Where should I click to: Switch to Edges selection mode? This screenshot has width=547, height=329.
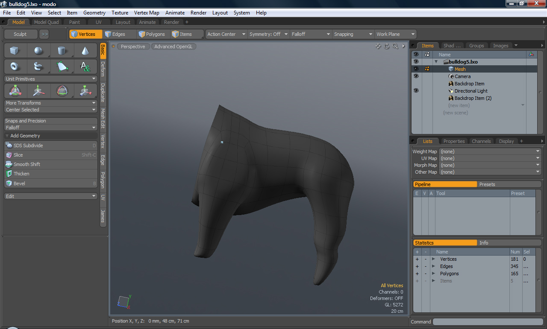[120, 34]
